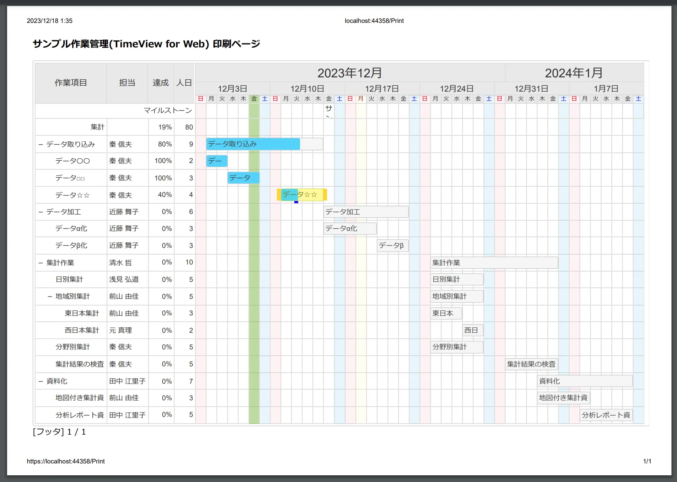Click the blue データ取り込み Gantt bar
Screen dimensions: 677x482
(x=253, y=144)
